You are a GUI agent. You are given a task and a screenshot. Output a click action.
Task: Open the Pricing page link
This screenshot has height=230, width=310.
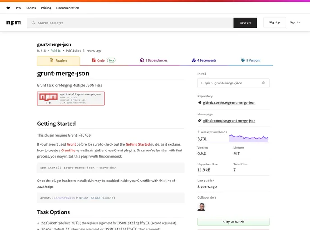pyautogui.click(x=46, y=8)
